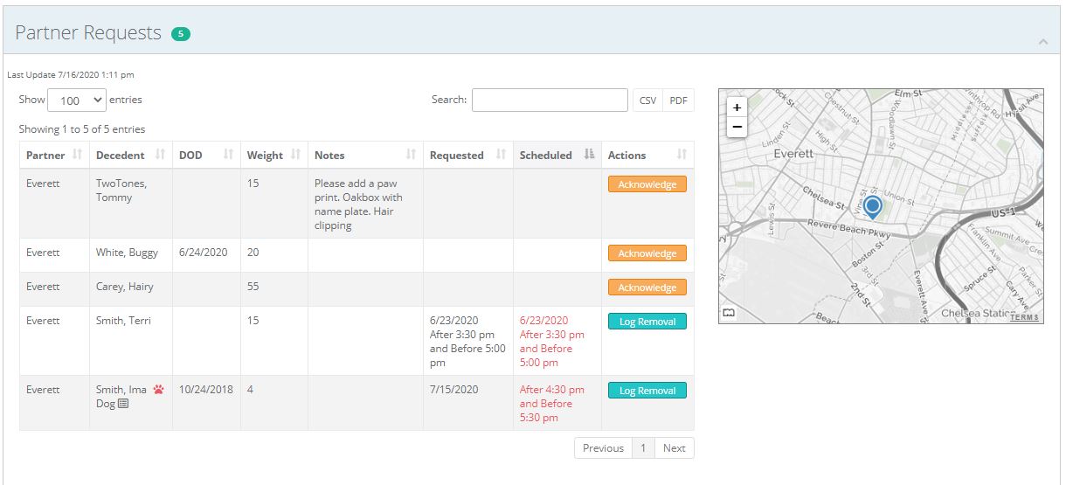This screenshot has height=485, width=1066.
Task: Open the Show entries dropdown
Action: coord(77,100)
